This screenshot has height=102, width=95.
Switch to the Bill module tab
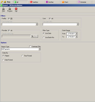[x=21, y=2]
